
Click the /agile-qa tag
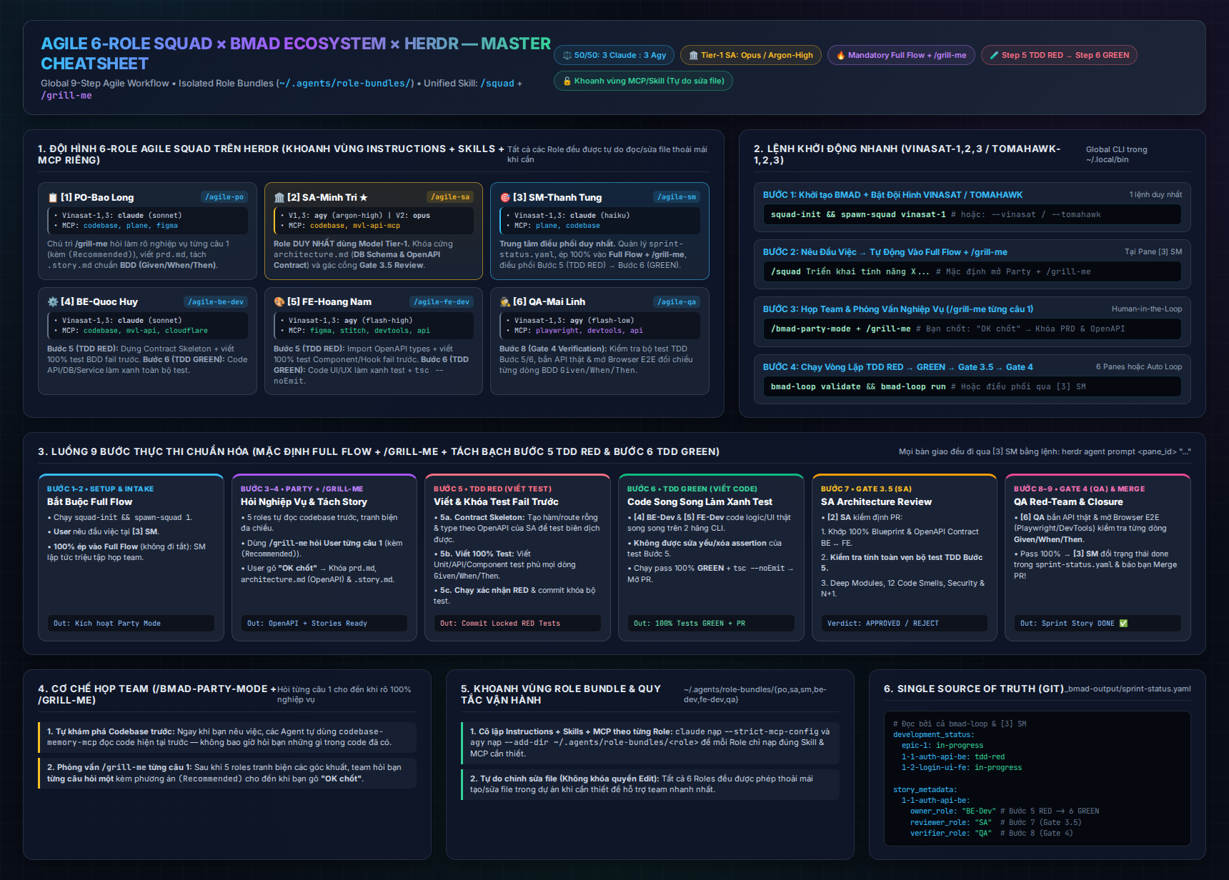click(x=677, y=302)
